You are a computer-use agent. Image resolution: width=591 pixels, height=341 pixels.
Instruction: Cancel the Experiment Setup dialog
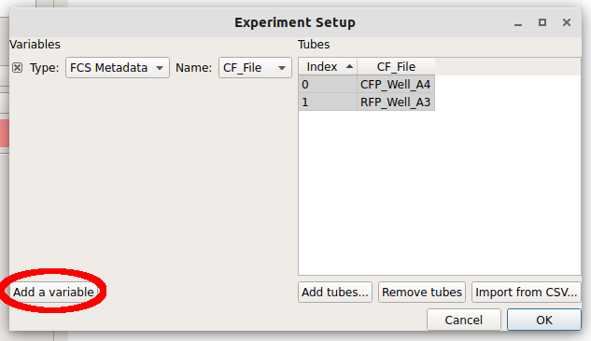click(464, 320)
